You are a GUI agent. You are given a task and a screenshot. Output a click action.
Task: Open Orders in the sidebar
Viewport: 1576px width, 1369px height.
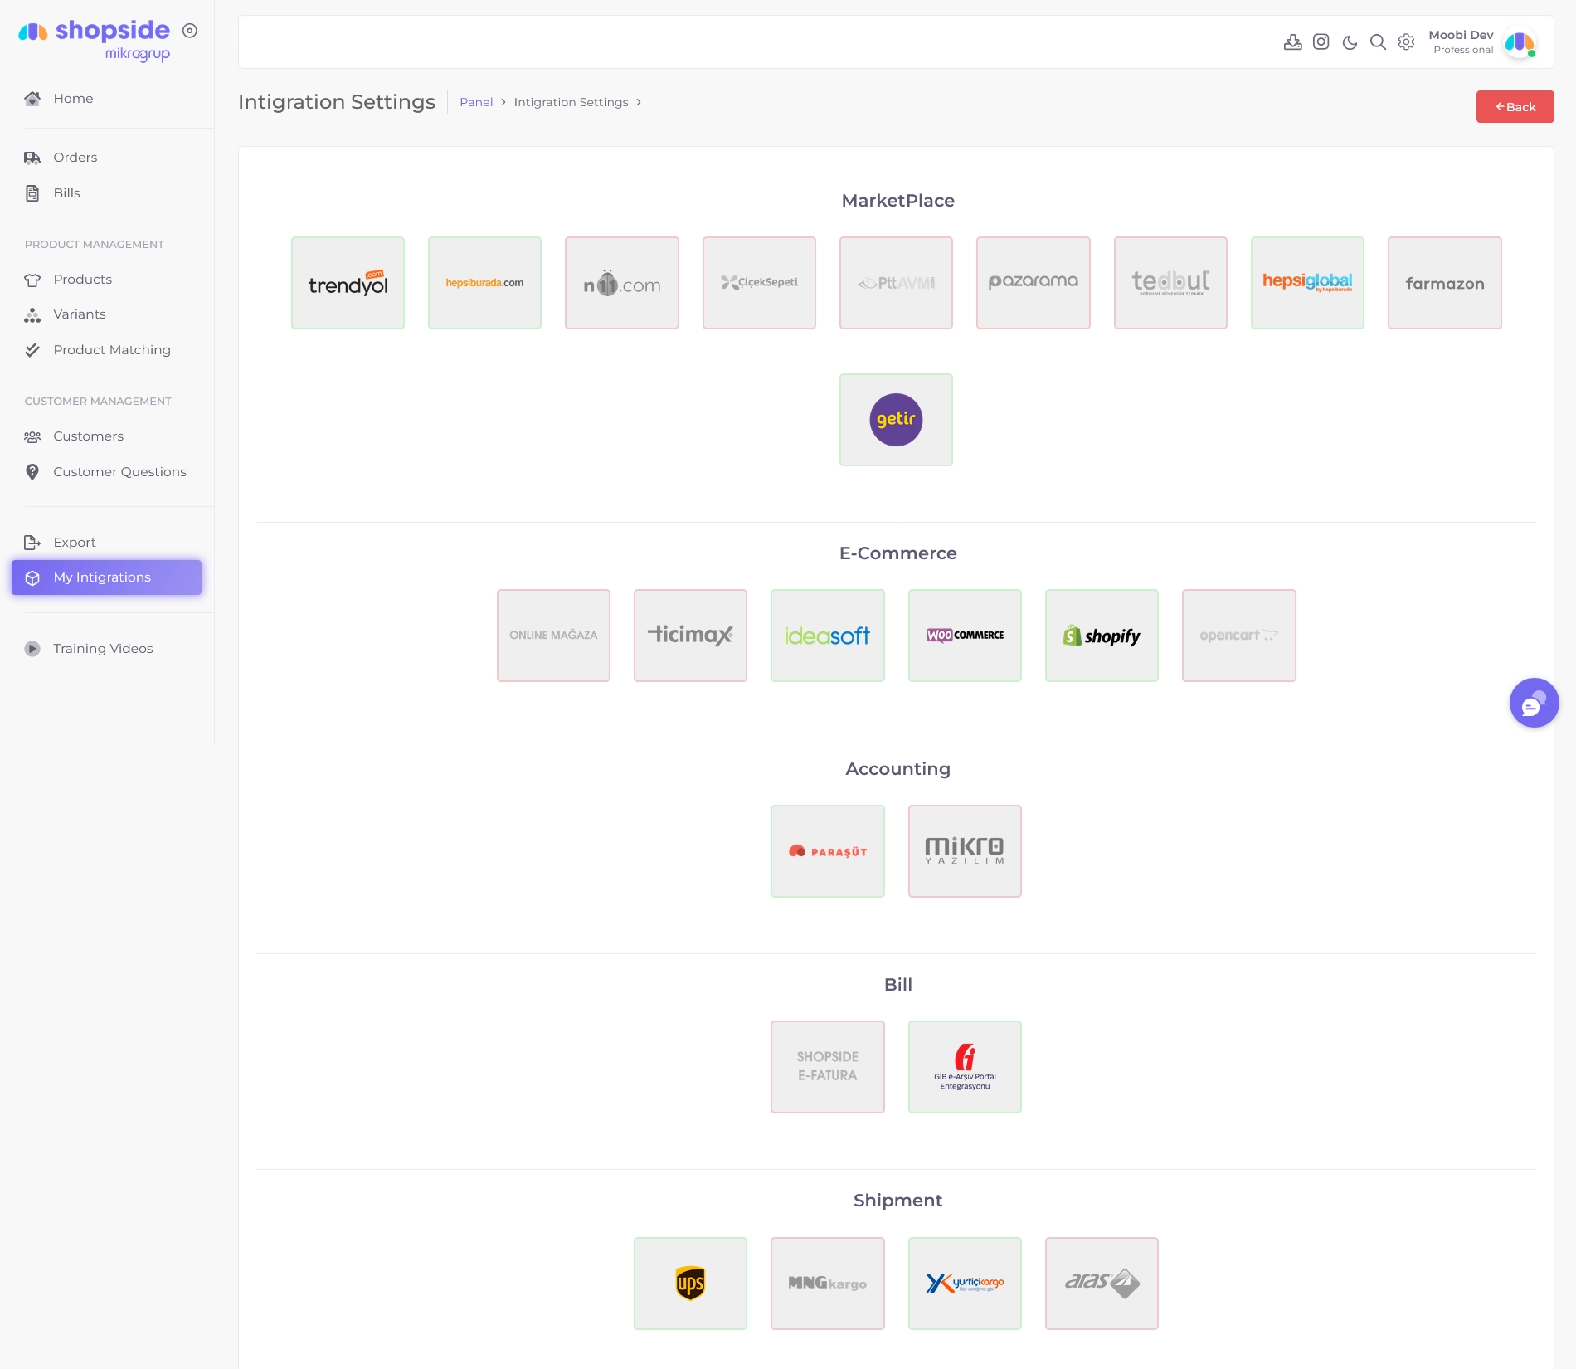click(106, 158)
